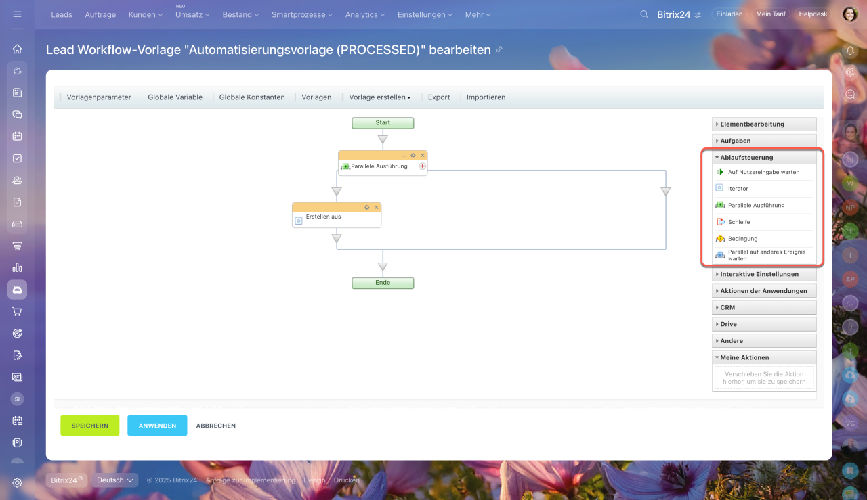
Task: Open Mein Tarif button
Action: pos(771,14)
